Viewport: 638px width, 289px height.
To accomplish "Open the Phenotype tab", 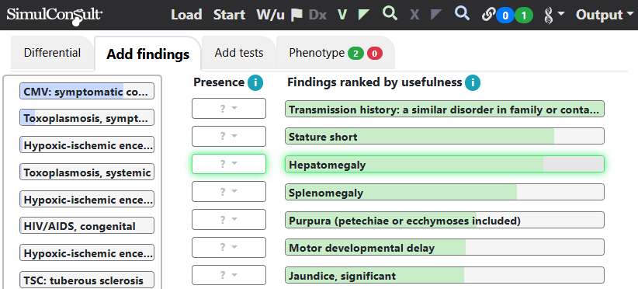I will [335, 53].
